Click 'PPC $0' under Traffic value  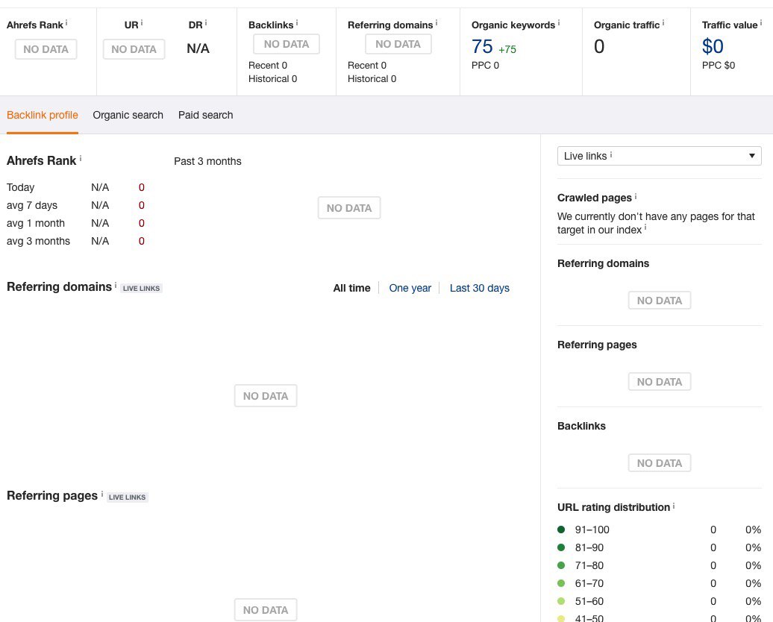click(719, 65)
